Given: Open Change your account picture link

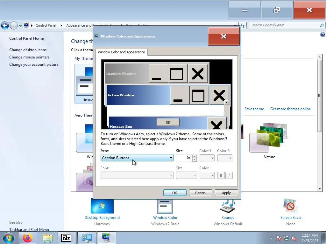Looking at the screenshot, I should [34, 64].
